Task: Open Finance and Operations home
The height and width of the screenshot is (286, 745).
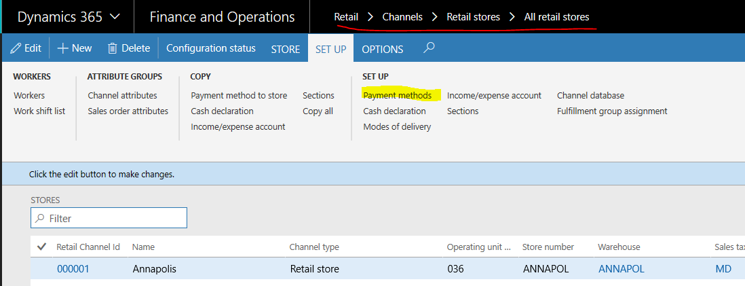Action: coord(222,17)
